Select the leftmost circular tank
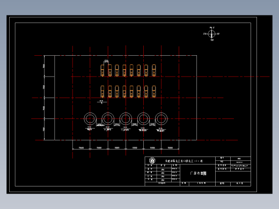The width and height of the screenshot is (279, 209). 90,118
